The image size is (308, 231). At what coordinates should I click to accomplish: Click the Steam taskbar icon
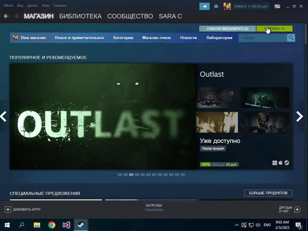click(81, 225)
